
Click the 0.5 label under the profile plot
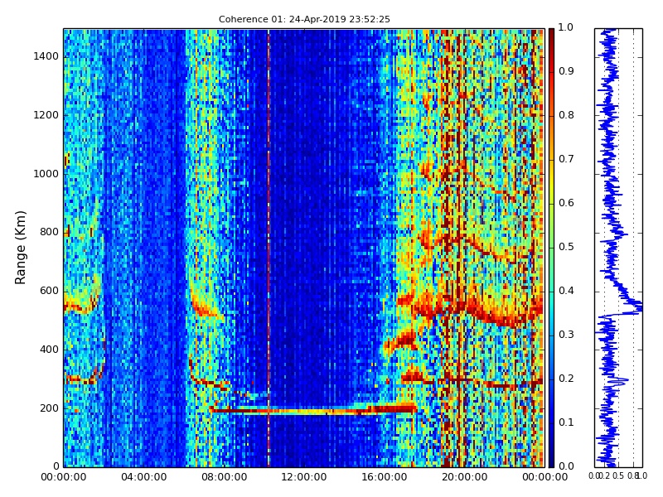[x=618, y=475]
